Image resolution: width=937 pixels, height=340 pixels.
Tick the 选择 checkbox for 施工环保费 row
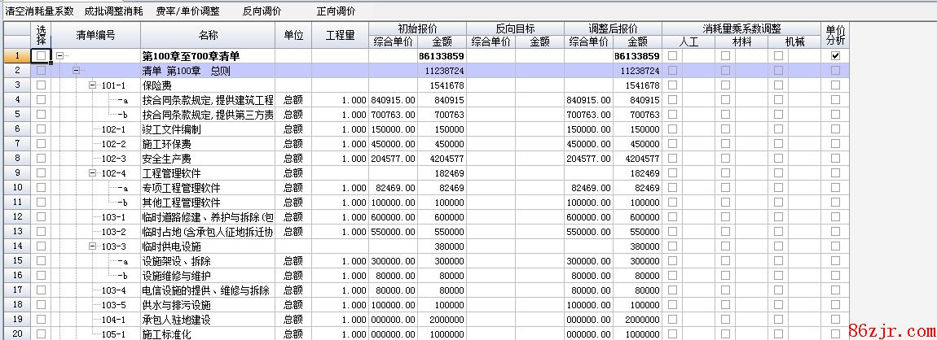(x=41, y=144)
